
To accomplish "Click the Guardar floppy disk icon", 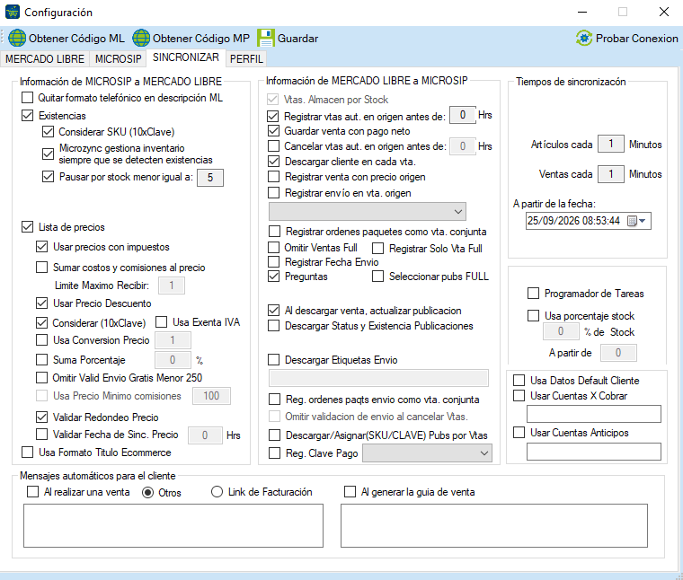I will tap(266, 38).
